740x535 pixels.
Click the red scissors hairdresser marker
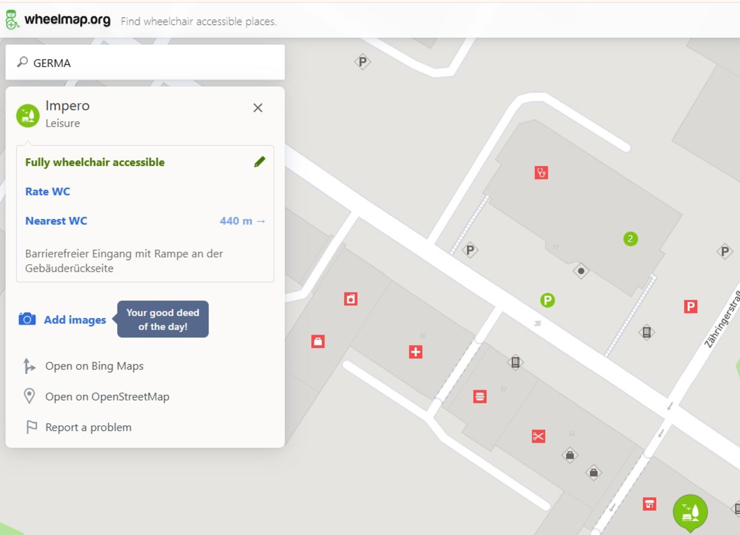[538, 436]
